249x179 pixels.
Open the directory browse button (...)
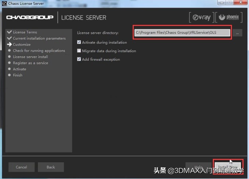(x=237, y=33)
